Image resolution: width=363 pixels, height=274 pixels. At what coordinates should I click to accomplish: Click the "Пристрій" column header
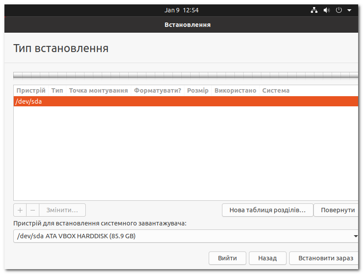click(x=31, y=90)
